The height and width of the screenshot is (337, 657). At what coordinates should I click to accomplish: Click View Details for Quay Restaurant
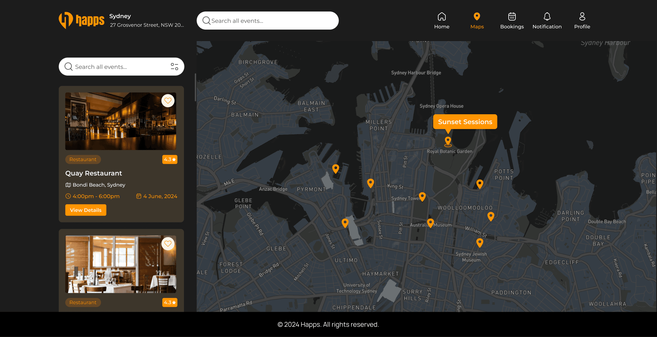[86, 210]
